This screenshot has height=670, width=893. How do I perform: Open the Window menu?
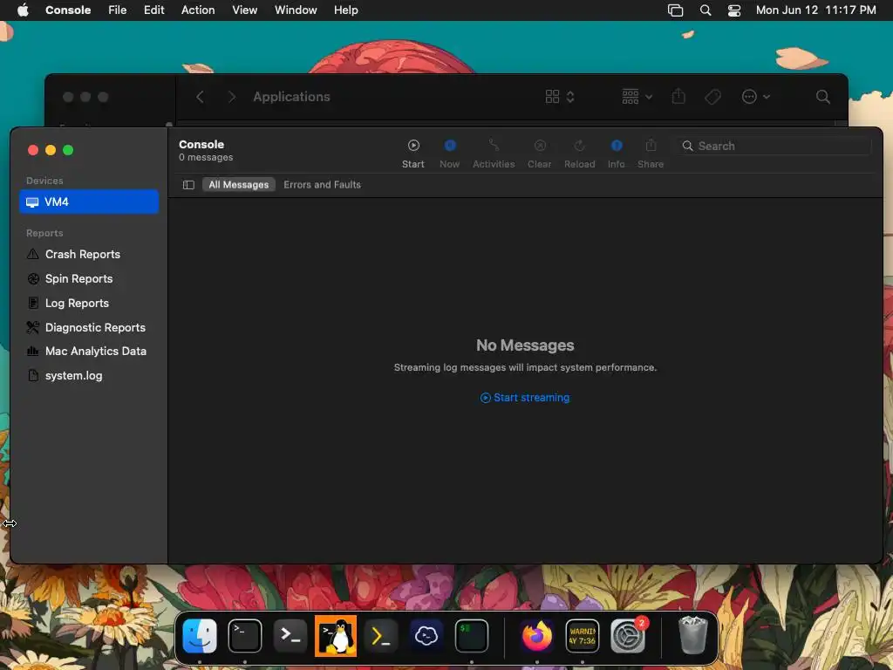(x=296, y=10)
